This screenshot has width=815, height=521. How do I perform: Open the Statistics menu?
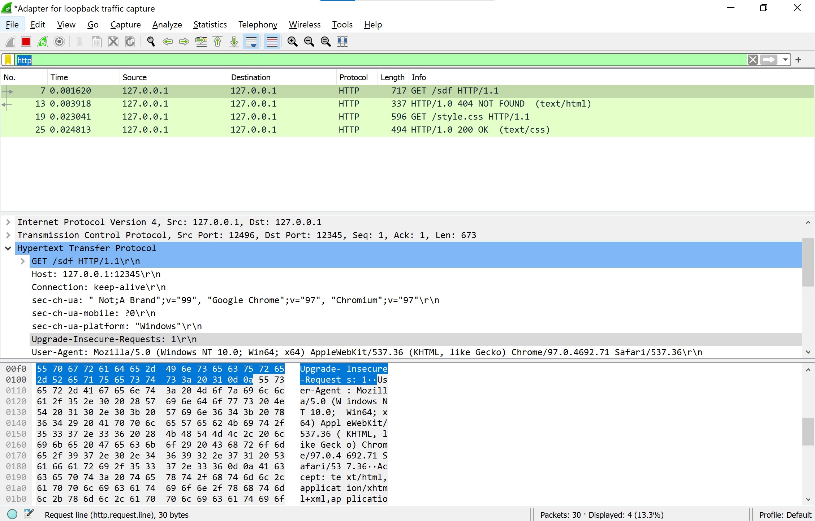click(210, 24)
